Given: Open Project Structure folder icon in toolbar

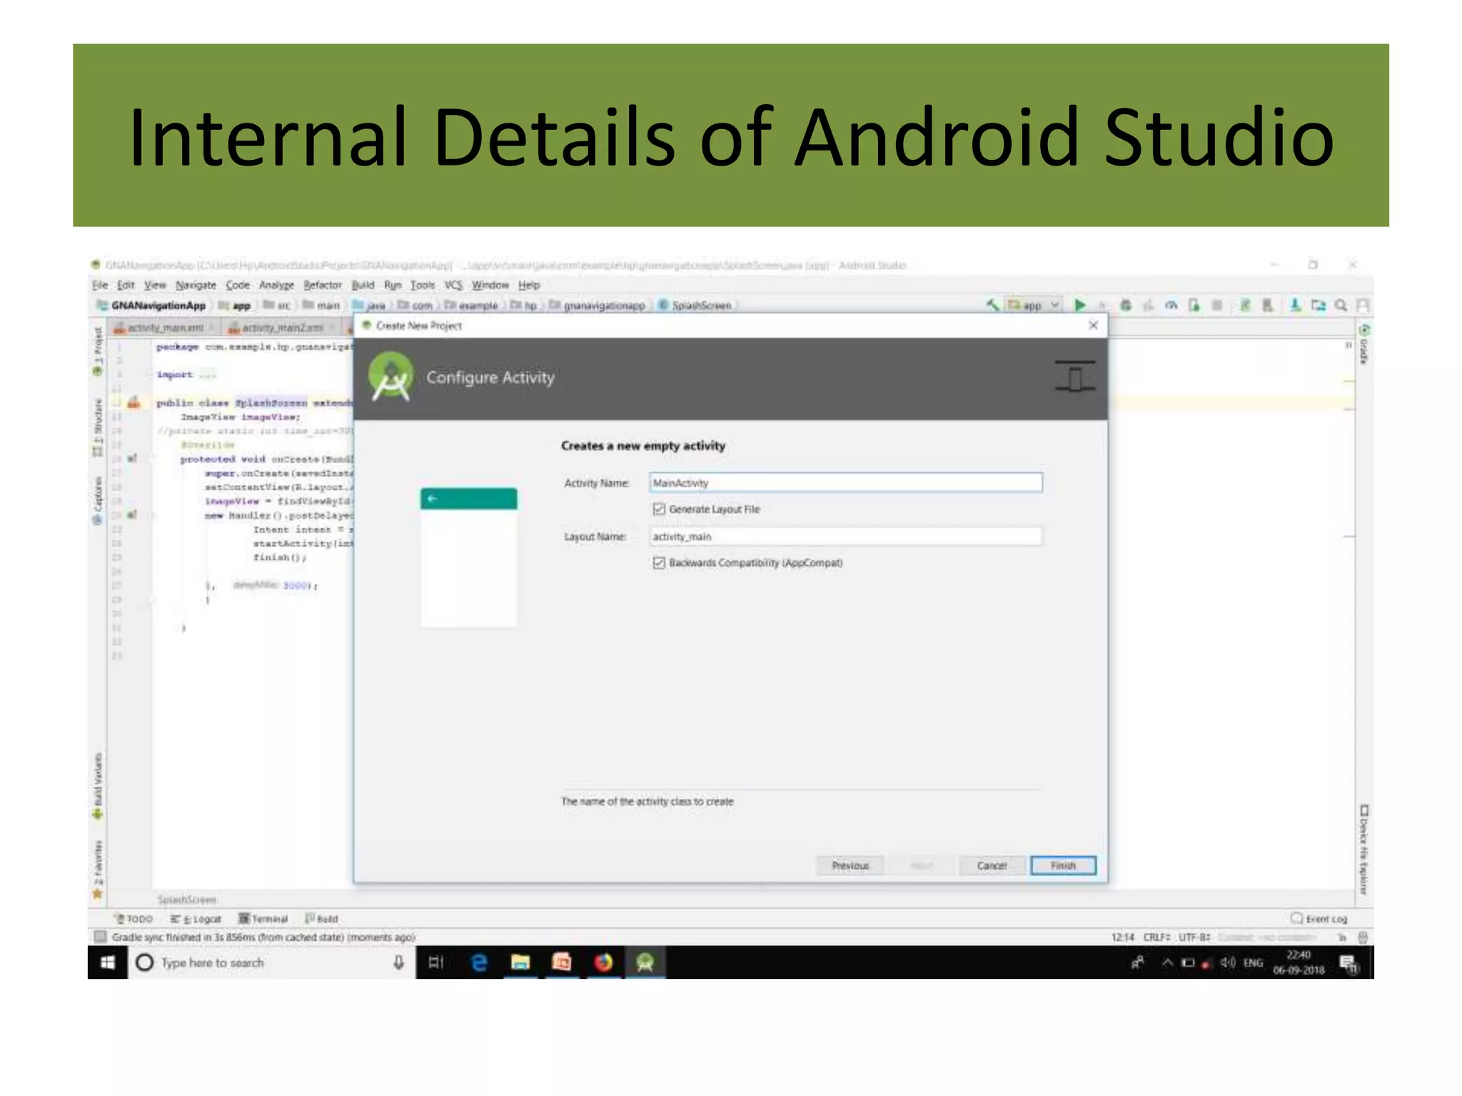Looking at the screenshot, I should point(1319,305).
